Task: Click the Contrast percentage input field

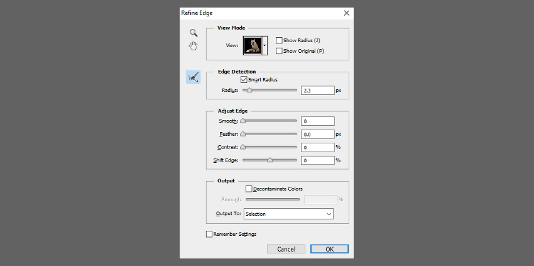Action: click(318, 147)
